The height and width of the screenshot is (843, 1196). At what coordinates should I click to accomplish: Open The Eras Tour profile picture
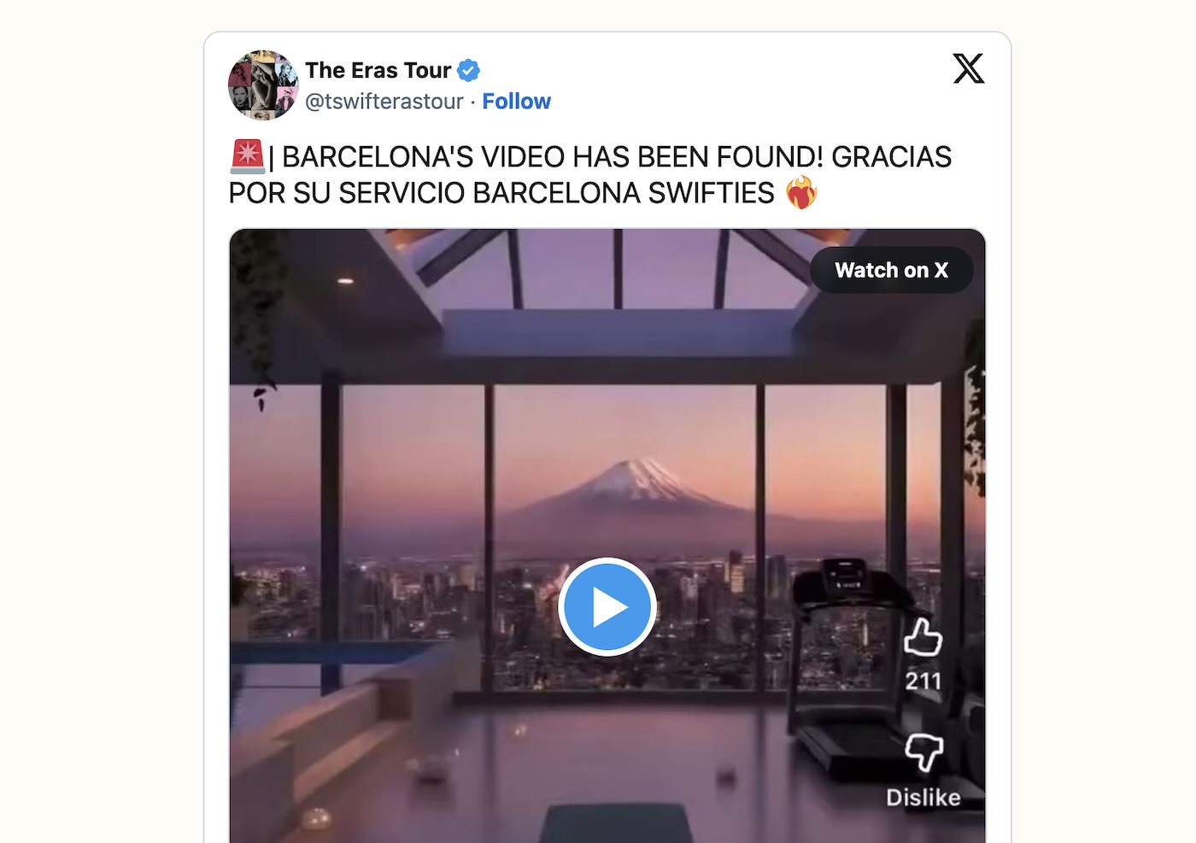[x=263, y=85]
